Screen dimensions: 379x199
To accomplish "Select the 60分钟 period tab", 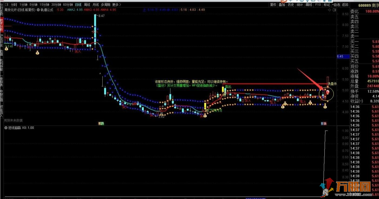I will [68, 5].
